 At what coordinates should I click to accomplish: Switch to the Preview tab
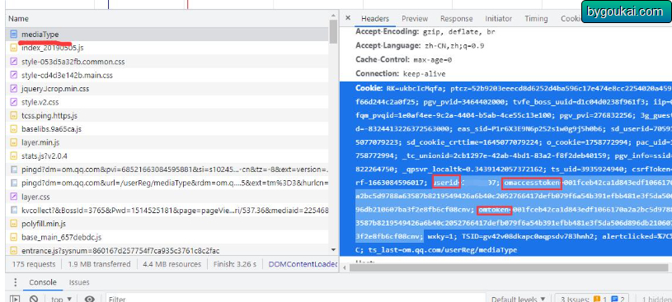pyautogui.click(x=415, y=19)
